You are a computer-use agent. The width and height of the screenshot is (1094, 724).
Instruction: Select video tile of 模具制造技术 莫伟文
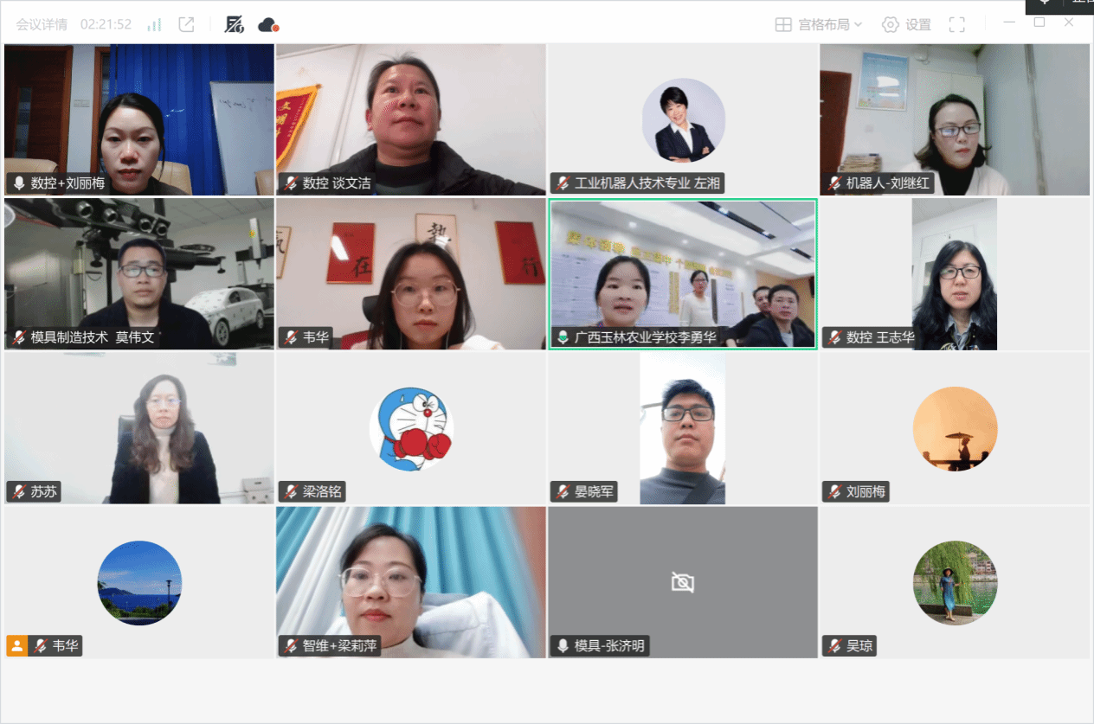[138, 272]
